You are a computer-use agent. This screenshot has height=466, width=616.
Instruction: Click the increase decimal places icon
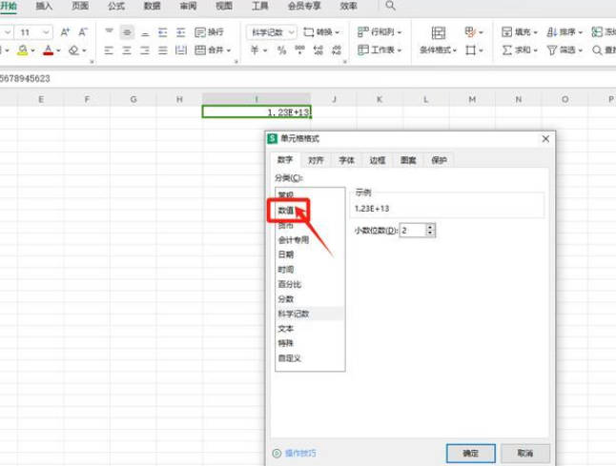pos(318,50)
